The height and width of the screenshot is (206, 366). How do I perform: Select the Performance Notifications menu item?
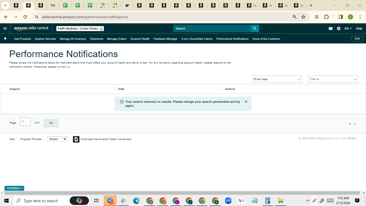coord(232,39)
